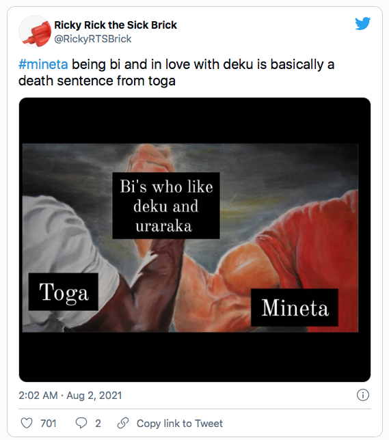Click the chain link icon
Image resolution: width=389 pixels, height=440 pixels.
coord(123,423)
